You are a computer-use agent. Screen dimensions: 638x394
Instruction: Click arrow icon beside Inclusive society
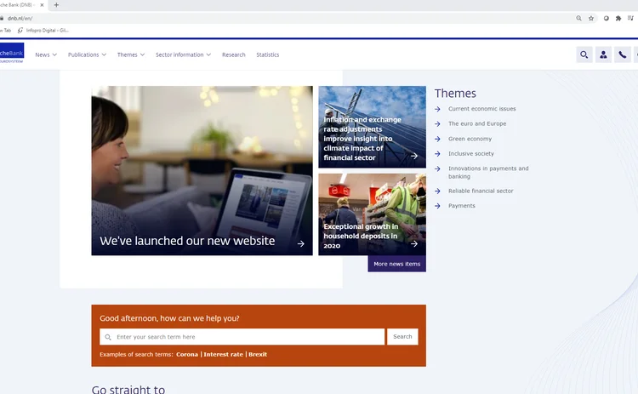click(x=438, y=154)
